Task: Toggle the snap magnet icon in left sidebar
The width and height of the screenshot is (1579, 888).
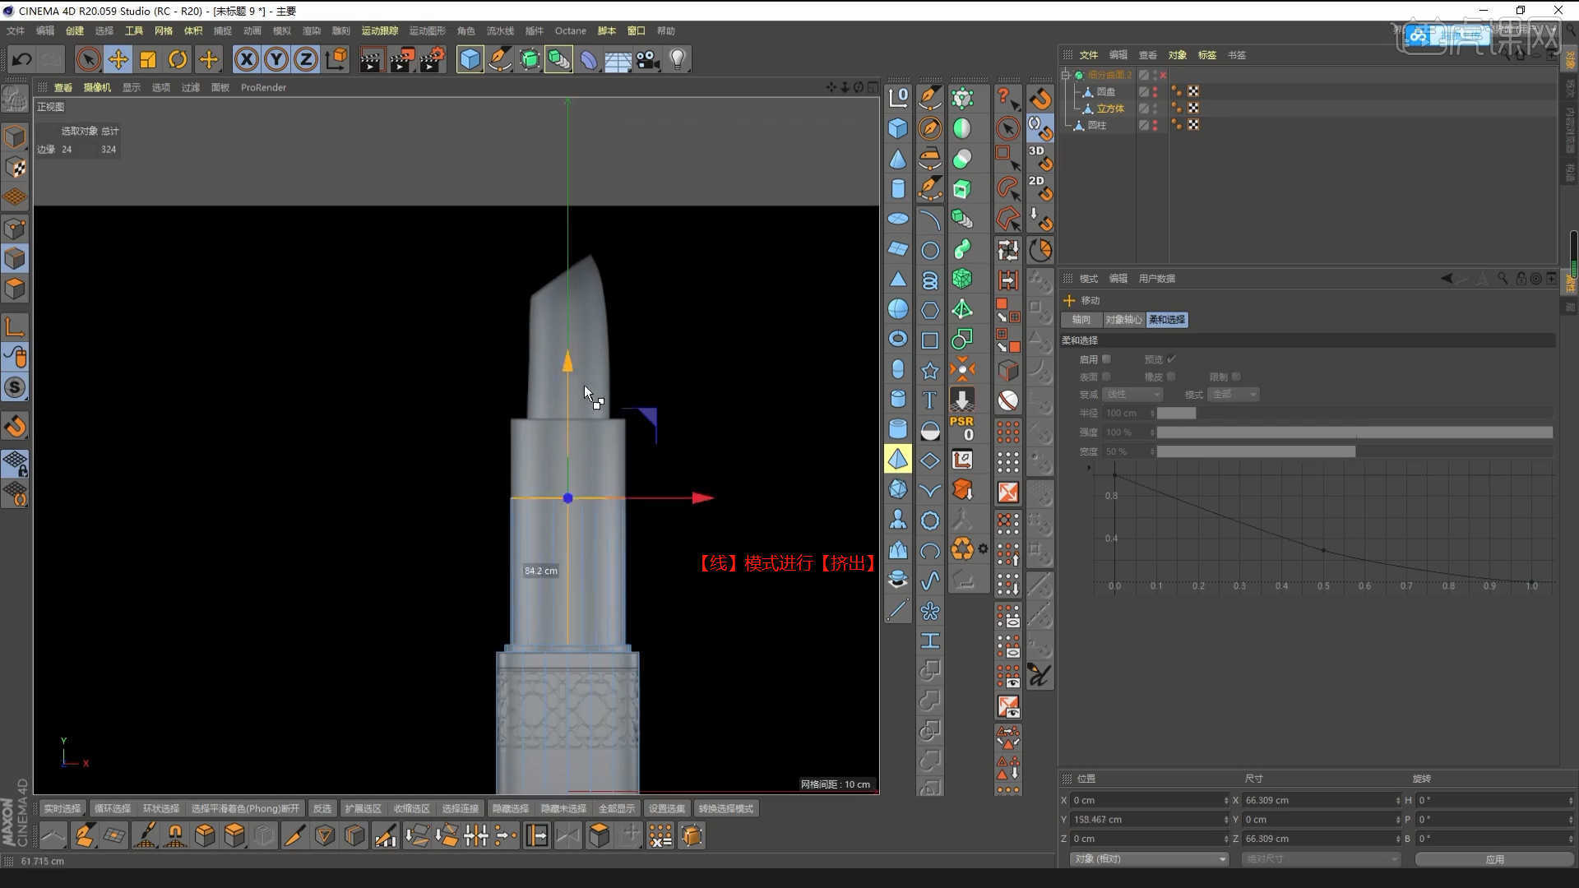Action: coord(15,426)
